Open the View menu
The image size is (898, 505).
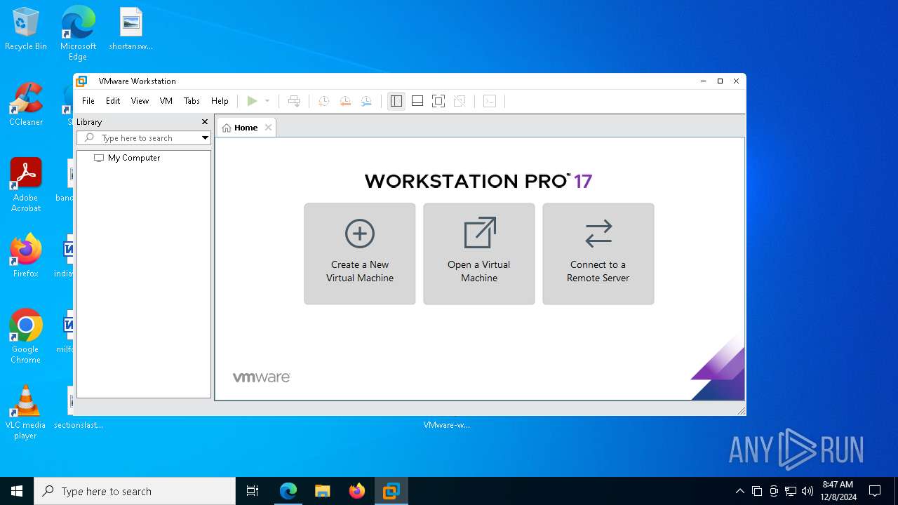[140, 101]
